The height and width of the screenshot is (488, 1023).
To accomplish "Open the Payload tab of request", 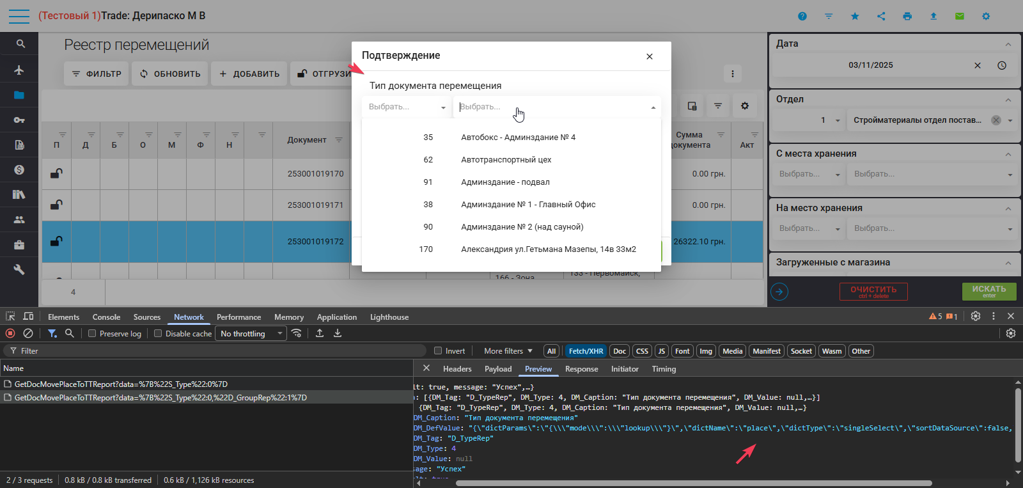I will pos(498,369).
